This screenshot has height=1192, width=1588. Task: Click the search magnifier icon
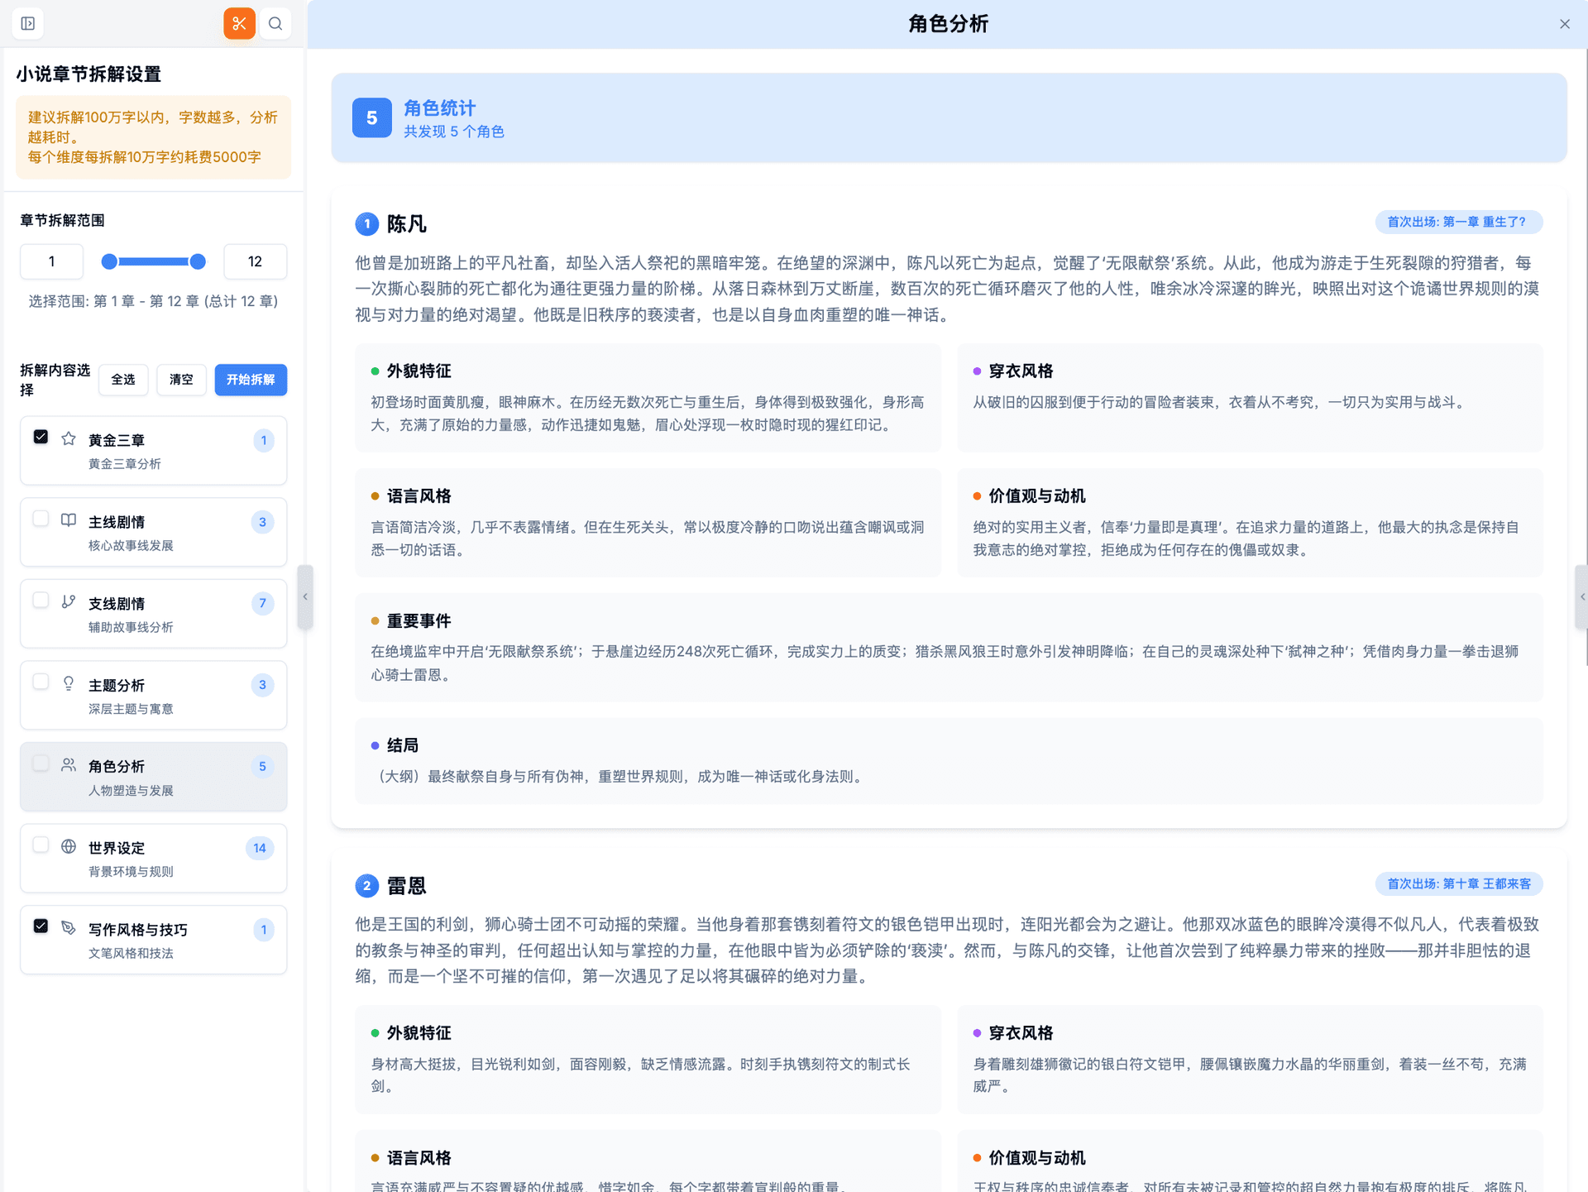point(275,23)
